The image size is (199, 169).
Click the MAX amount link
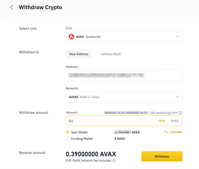coord(161,121)
